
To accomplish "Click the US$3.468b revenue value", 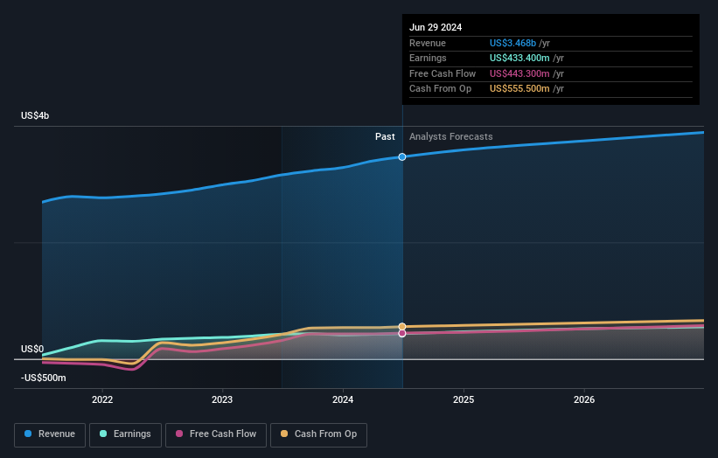I will [512, 43].
